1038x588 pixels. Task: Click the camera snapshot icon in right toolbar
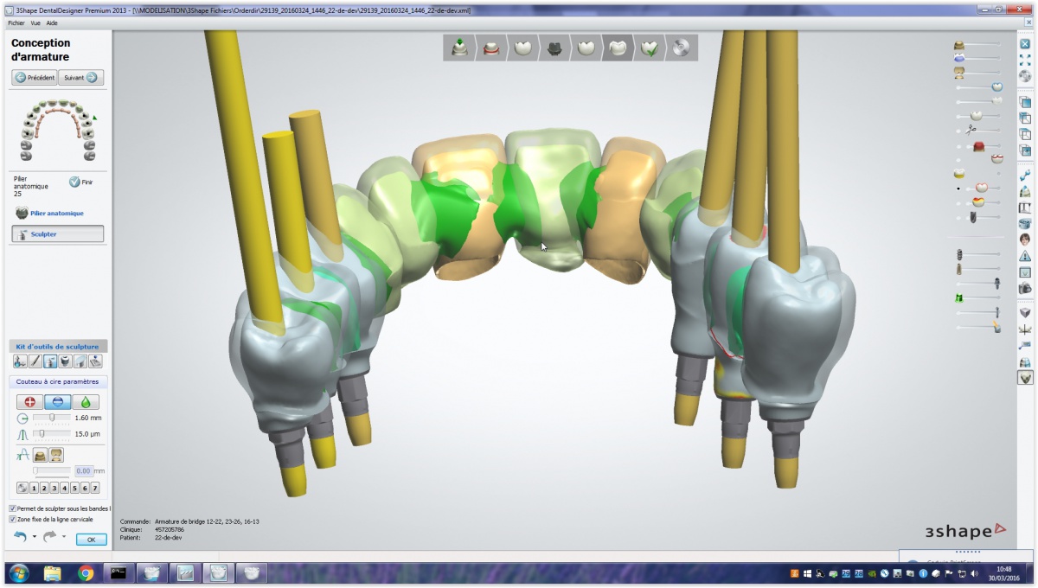pyautogui.click(x=1025, y=287)
